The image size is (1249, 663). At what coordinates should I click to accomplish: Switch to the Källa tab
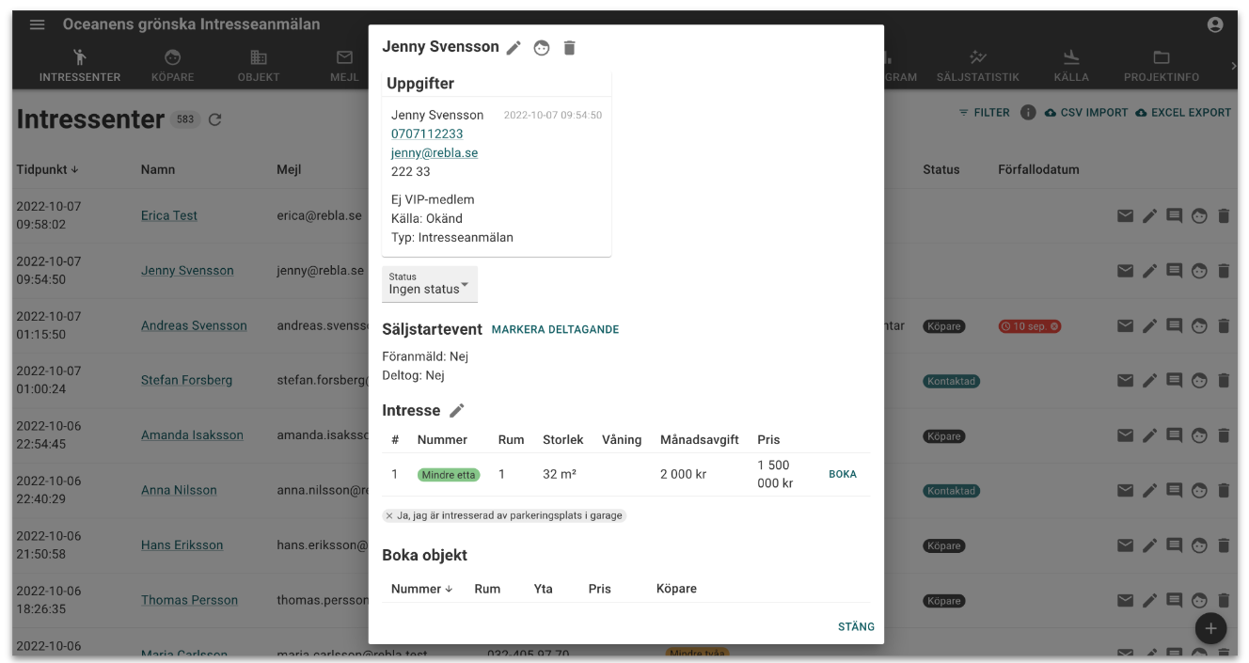pos(1071,66)
